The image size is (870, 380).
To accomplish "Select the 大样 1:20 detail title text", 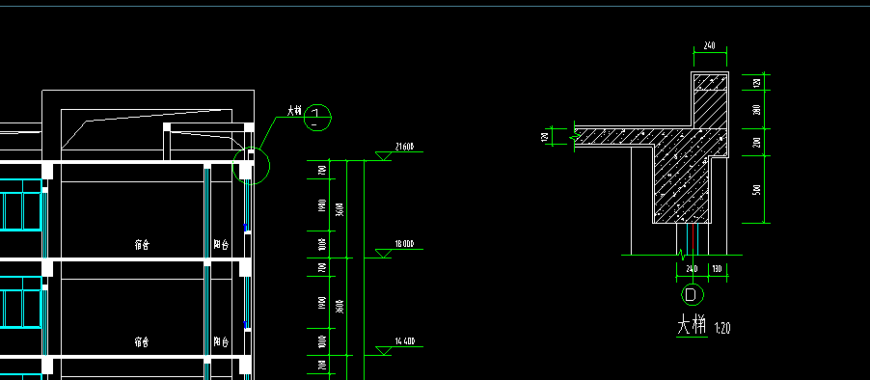I will tap(703, 325).
